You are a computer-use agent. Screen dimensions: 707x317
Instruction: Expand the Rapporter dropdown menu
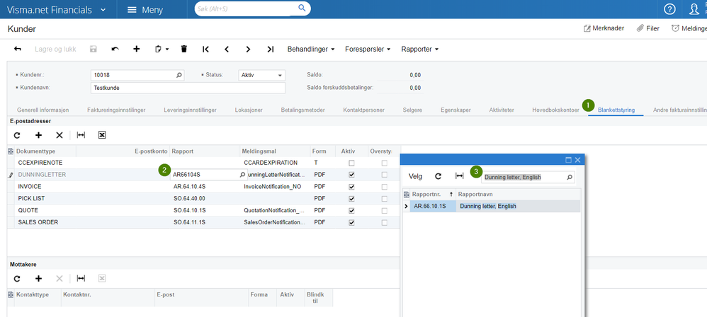pyautogui.click(x=420, y=50)
